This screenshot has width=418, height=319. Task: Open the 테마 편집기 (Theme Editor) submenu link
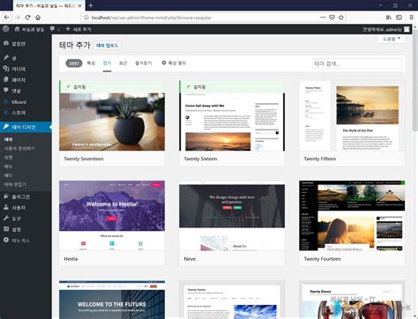(x=15, y=184)
